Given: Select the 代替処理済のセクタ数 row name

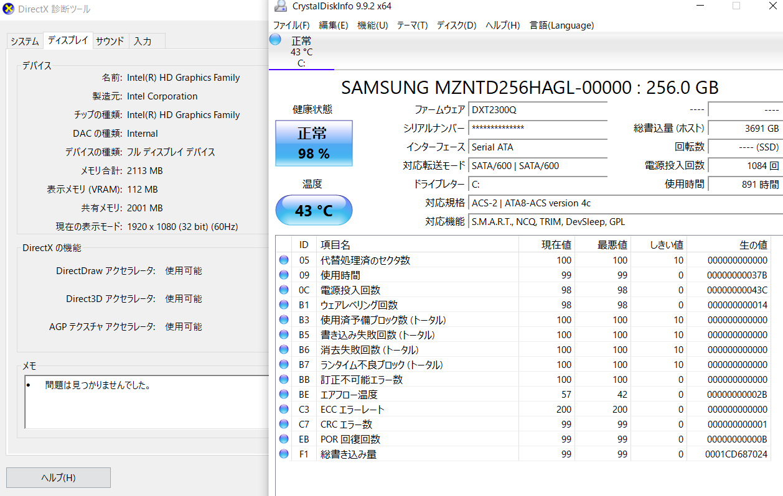Looking at the screenshot, I should pos(365,260).
